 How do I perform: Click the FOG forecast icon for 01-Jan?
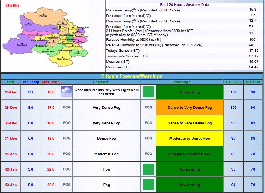point(67,154)
